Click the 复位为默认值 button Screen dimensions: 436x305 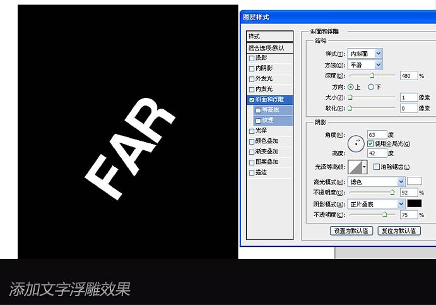click(x=399, y=230)
